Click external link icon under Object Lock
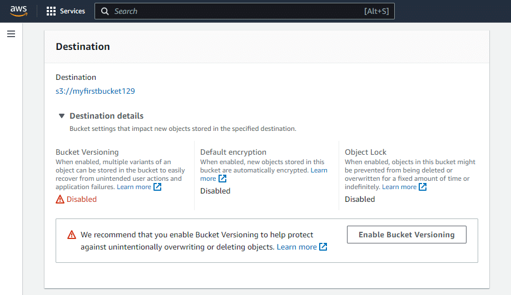511x295 pixels. coord(423,187)
